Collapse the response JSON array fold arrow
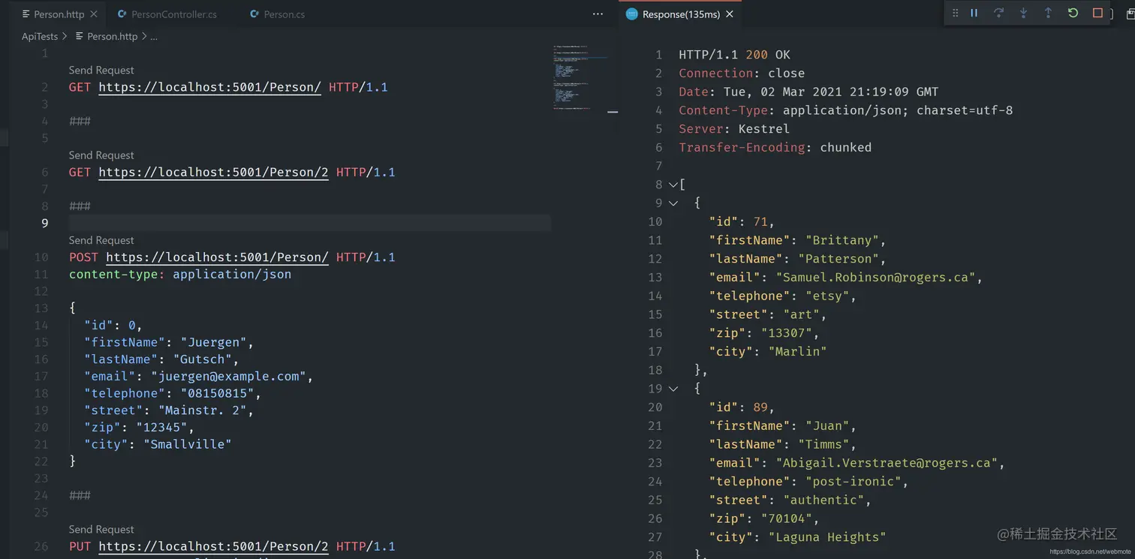The height and width of the screenshot is (559, 1135). 673,185
